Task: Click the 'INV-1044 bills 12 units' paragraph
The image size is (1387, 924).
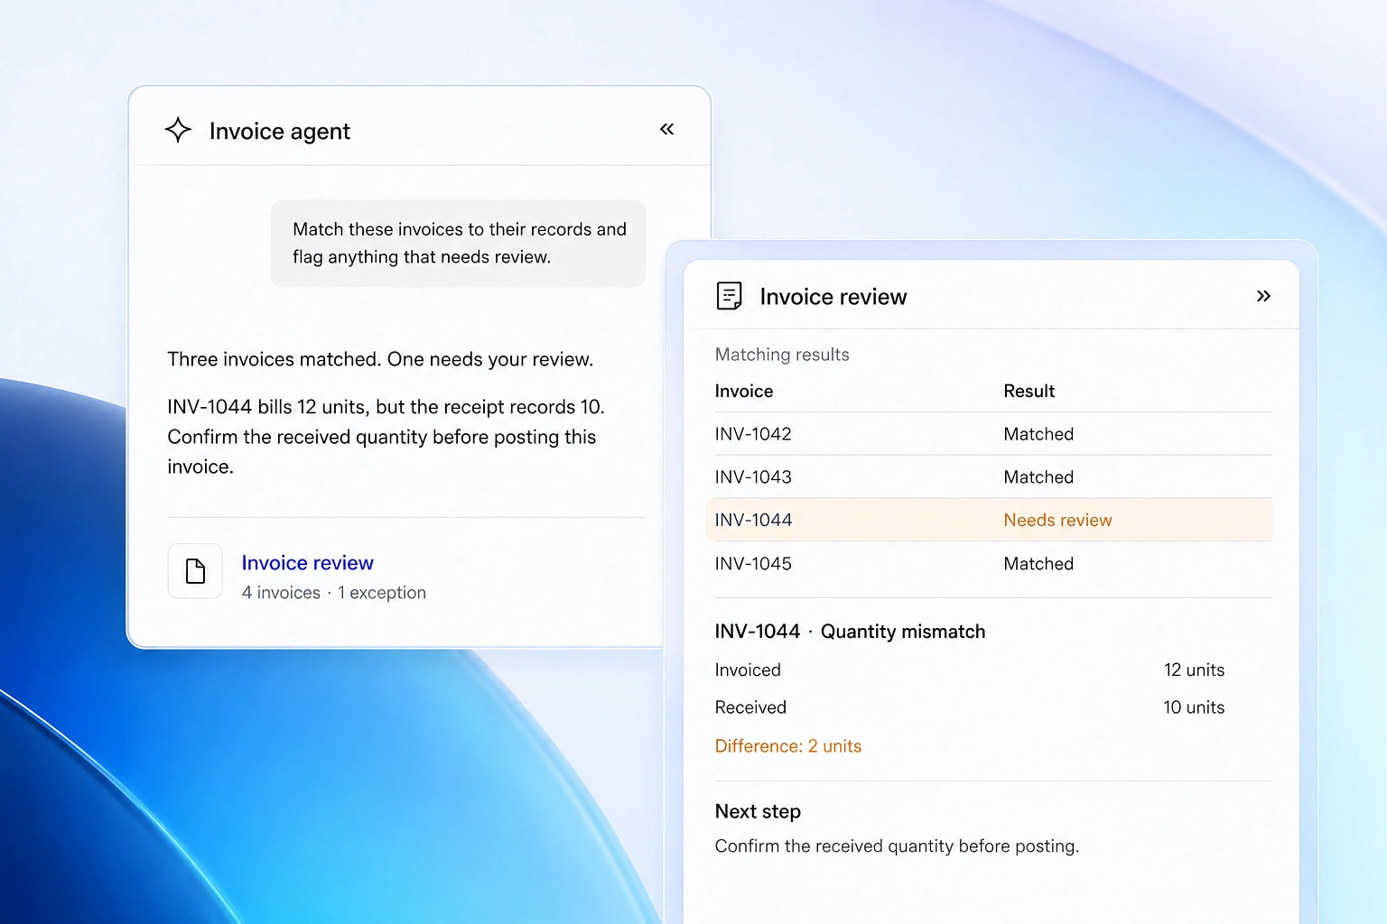Action: tap(386, 437)
